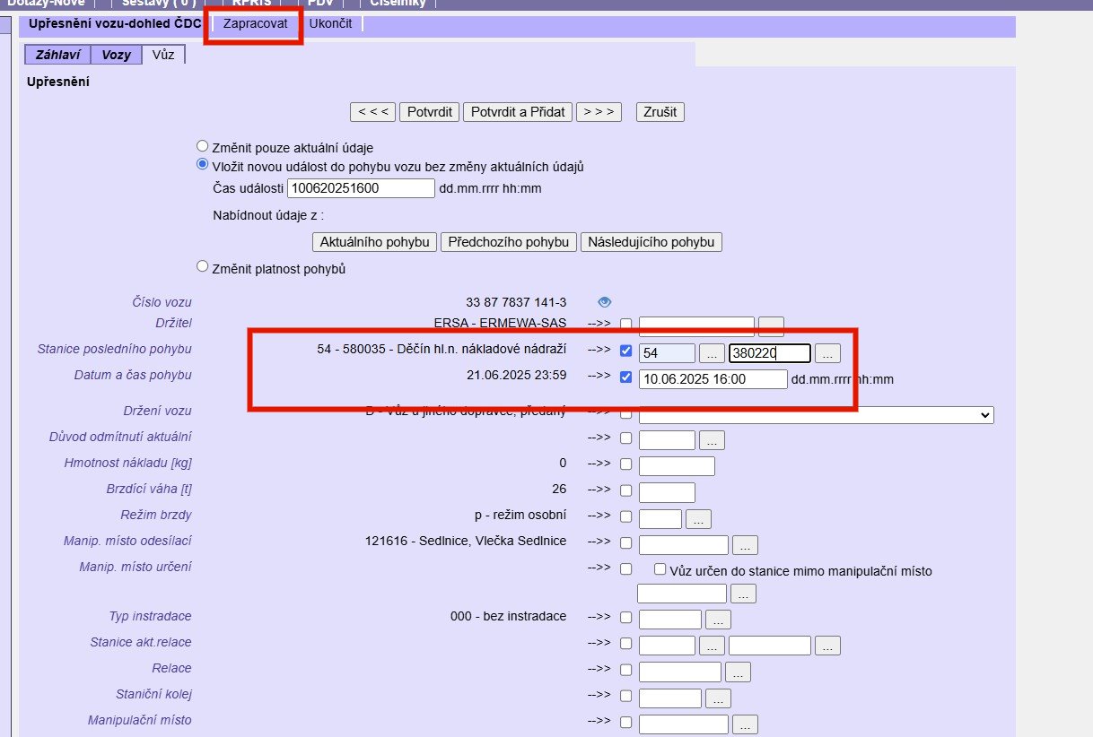This screenshot has width=1093, height=737.
Task: Open lookup button beside Držitel field
Action: 771,325
